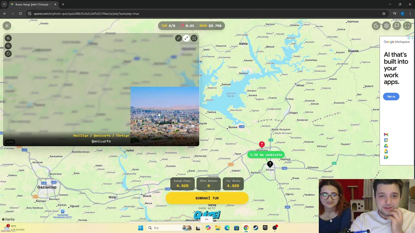Image resolution: width=415 pixels, height=233 pixels.
Task: Click the 0:21 timer display
Action: (x=187, y=26)
